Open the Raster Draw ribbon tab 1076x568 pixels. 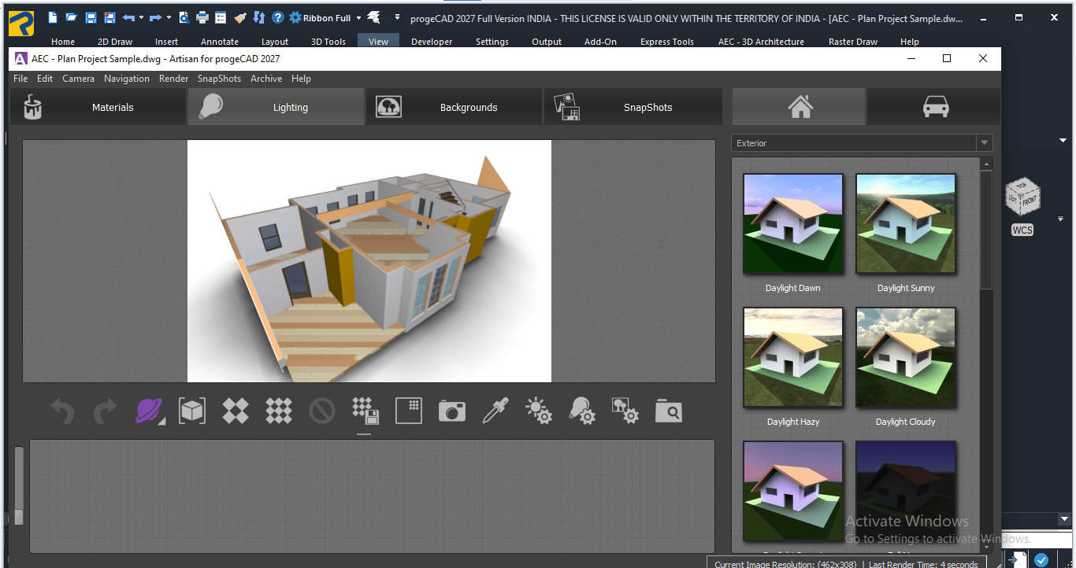853,42
